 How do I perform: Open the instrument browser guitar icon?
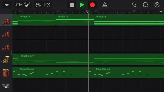27,5
